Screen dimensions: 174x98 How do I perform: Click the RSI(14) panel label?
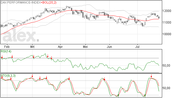pyautogui.click(x=6, y=51)
